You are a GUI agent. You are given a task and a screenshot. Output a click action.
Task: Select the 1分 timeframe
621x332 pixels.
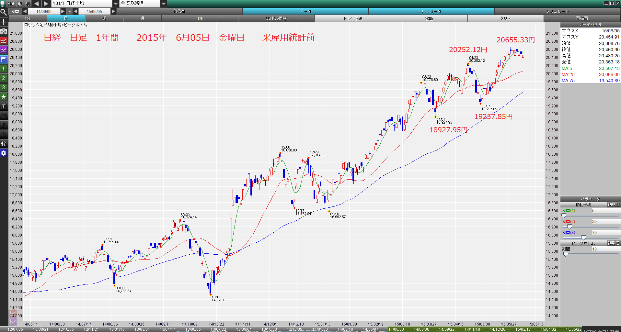click(x=28, y=18)
